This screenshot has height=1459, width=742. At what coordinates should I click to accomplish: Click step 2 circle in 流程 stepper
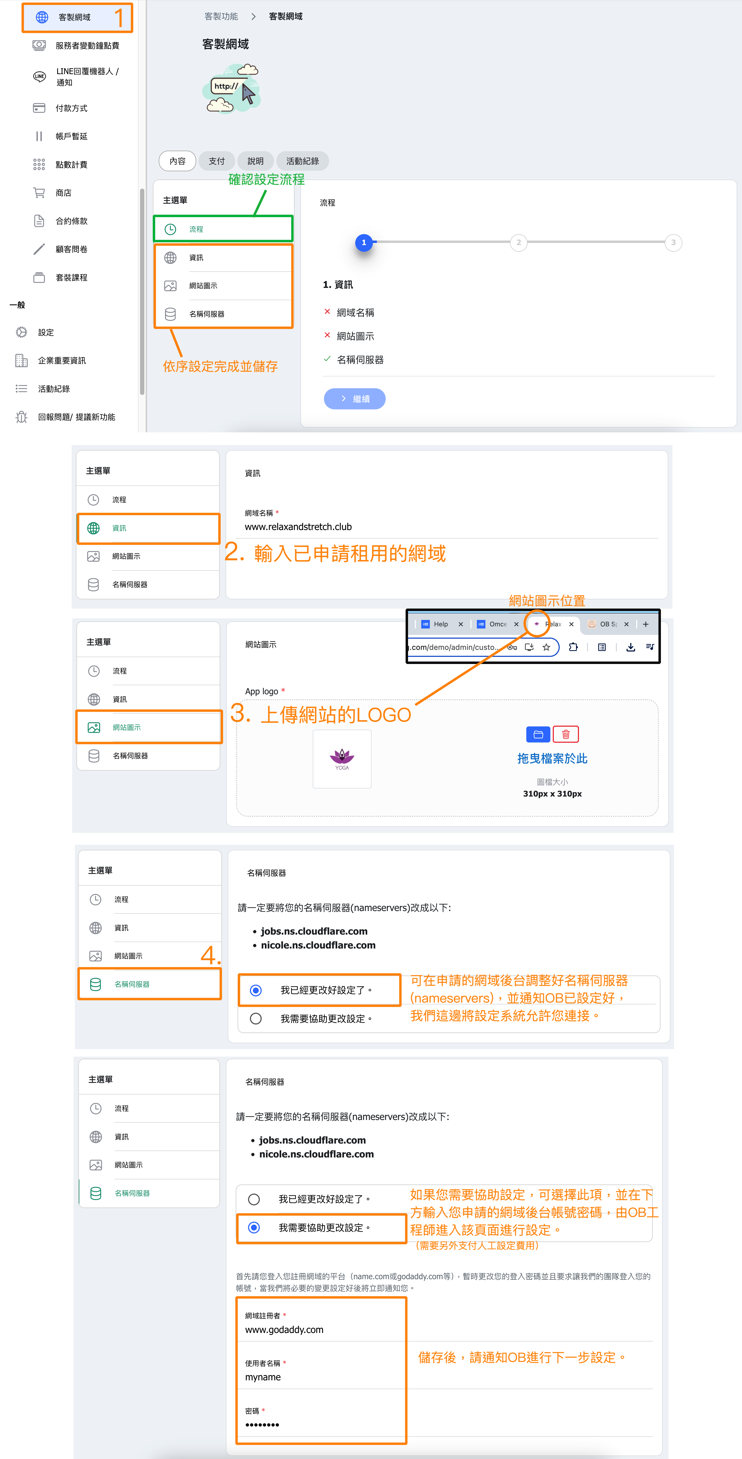[519, 243]
